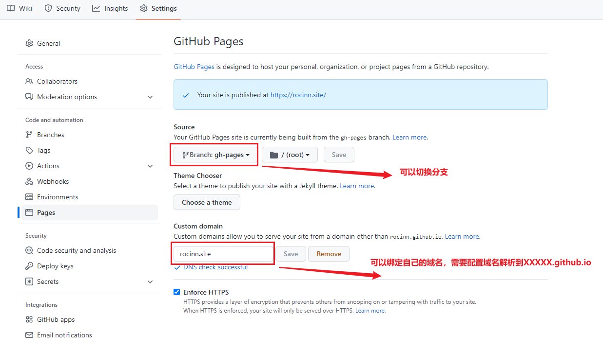Click the Environments icon in sidebar
603x351 pixels.
coord(29,197)
